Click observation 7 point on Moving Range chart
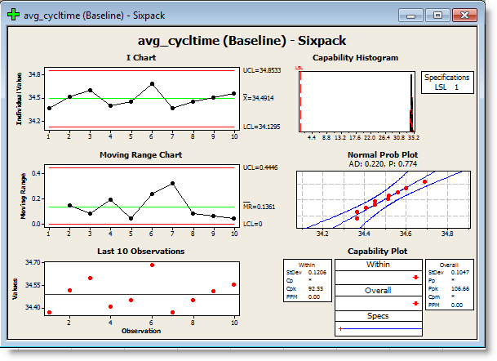Viewport: 497px width, 361px height. (x=172, y=183)
